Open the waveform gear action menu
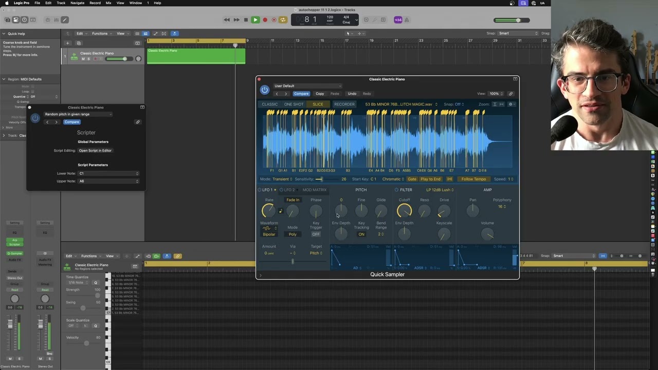Viewport: 658px width, 370px height. [x=511, y=104]
